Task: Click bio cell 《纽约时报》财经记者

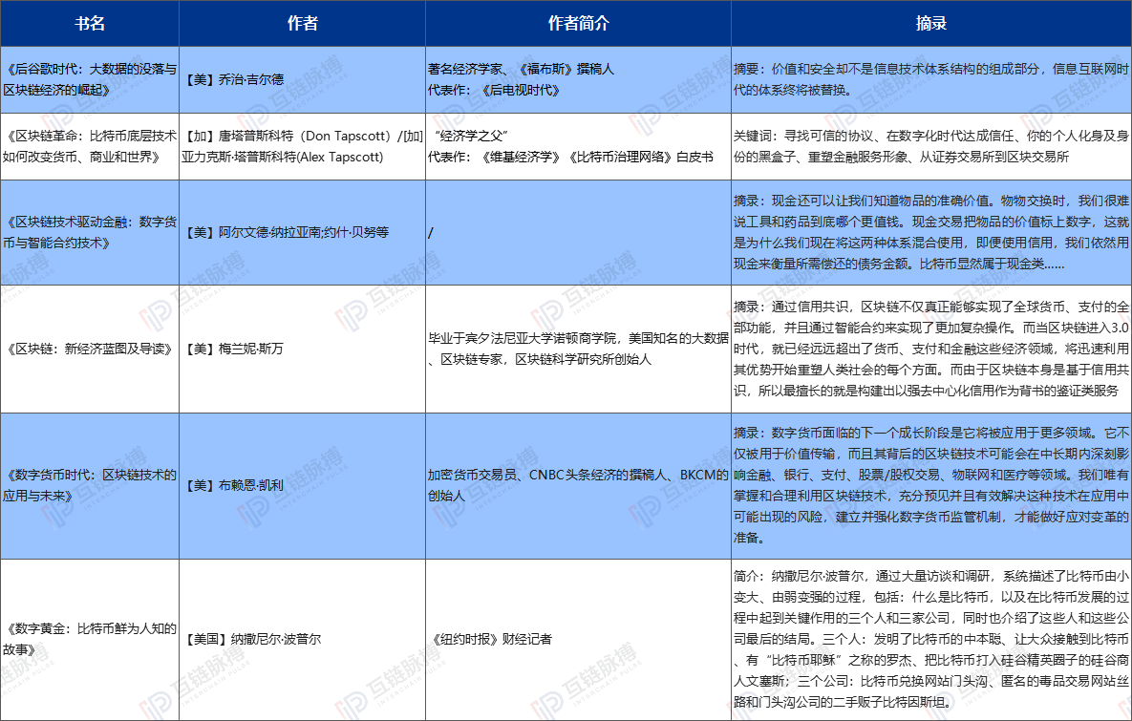Action: pos(578,640)
